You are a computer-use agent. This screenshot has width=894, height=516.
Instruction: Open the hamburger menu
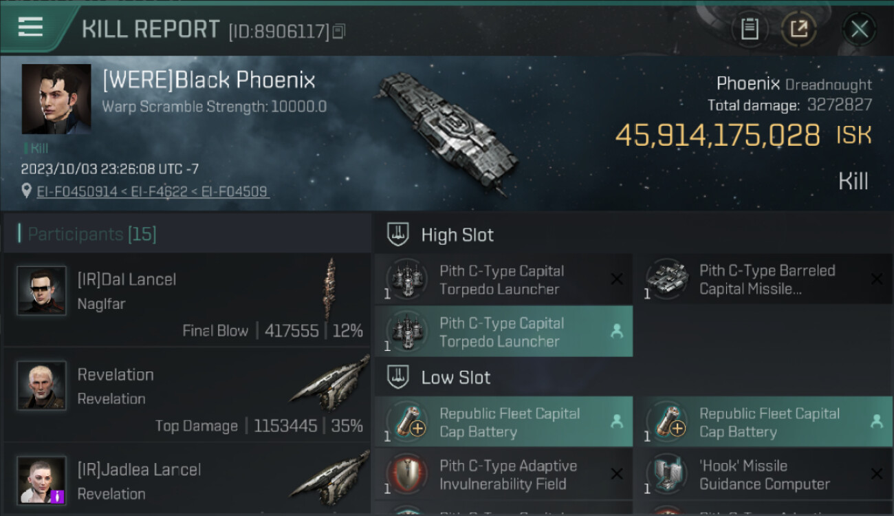31,28
